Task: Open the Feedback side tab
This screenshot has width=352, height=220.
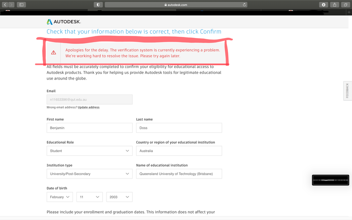Action: (347, 90)
